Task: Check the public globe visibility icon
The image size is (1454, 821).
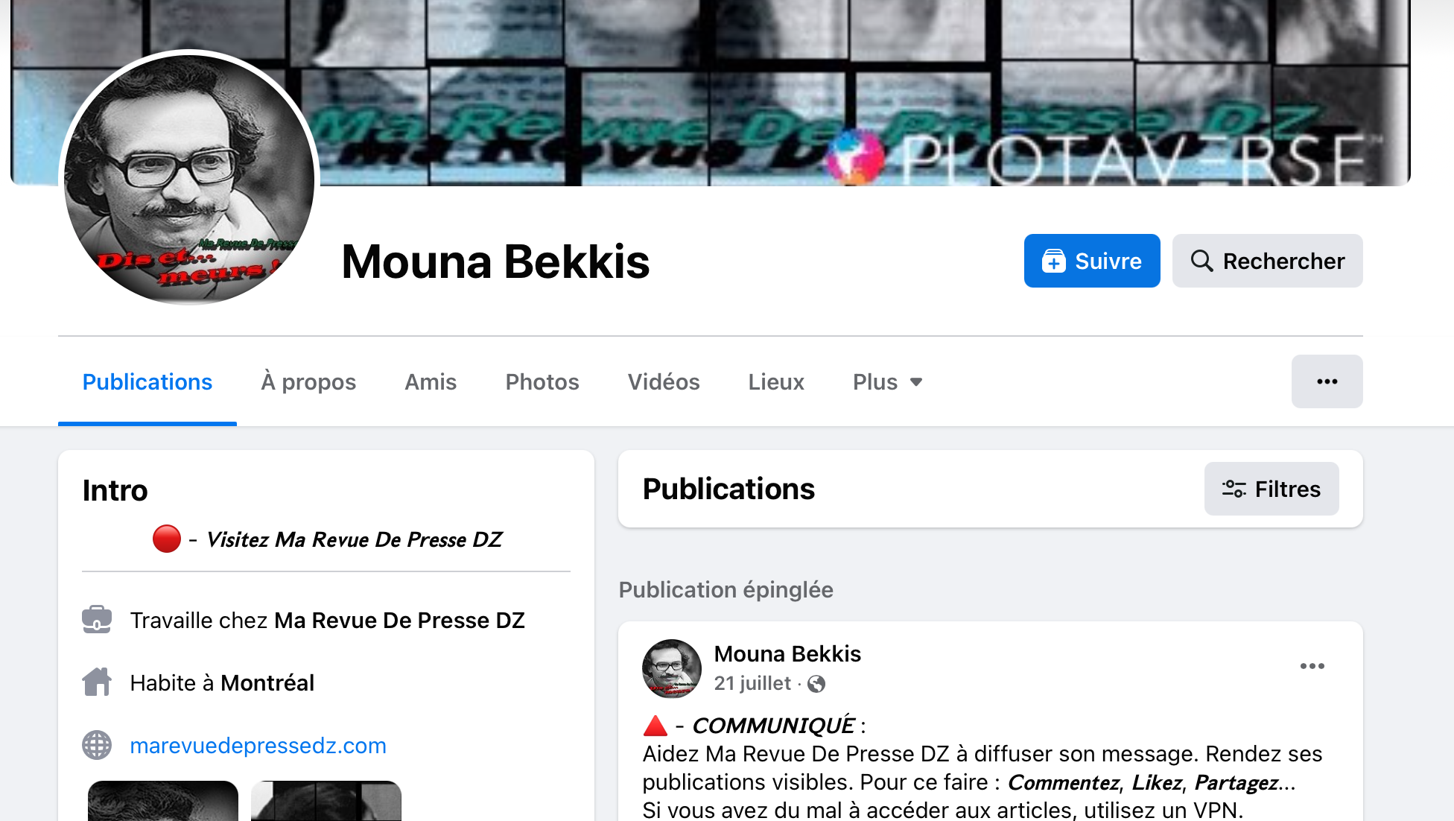Action: [816, 684]
